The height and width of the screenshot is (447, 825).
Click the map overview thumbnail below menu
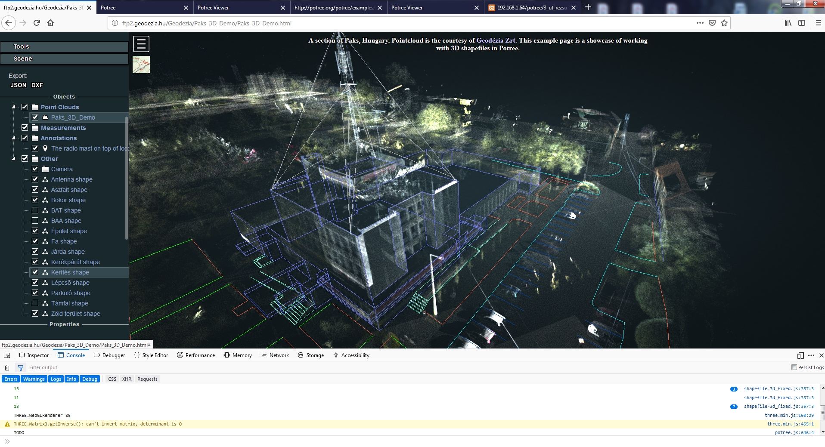(141, 65)
